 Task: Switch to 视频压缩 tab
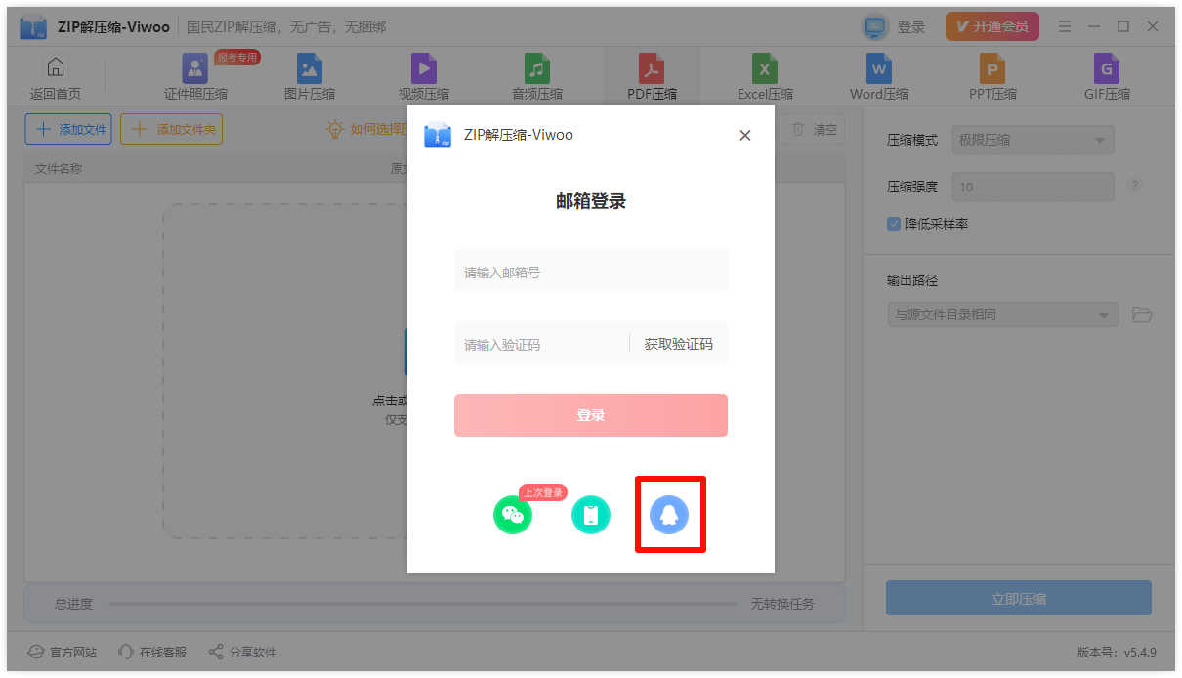(424, 78)
